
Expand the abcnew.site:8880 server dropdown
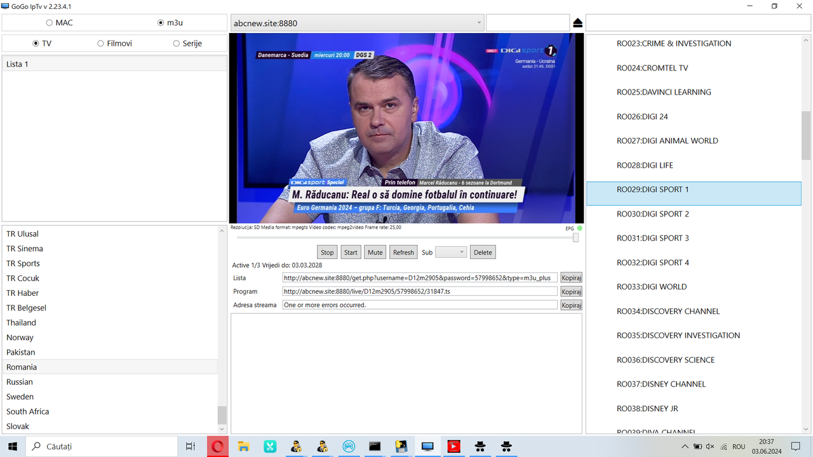pyautogui.click(x=357, y=23)
